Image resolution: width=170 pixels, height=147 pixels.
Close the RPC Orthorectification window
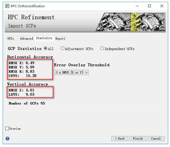pyautogui.click(x=162, y=6)
